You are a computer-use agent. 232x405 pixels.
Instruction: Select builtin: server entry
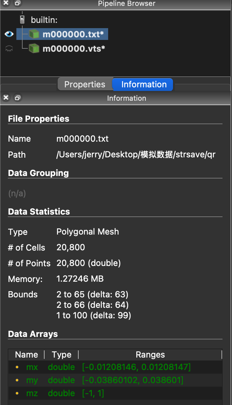click(44, 20)
